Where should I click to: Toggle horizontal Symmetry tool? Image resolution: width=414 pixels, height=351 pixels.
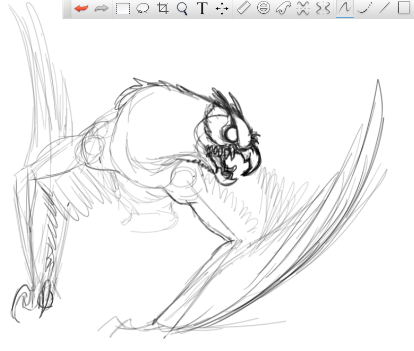(x=303, y=8)
